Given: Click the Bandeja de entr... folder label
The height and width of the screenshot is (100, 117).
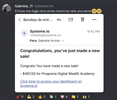Looking at the screenshot, I should click(x=38, y=20).
